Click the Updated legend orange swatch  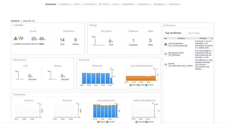(138, 85)
